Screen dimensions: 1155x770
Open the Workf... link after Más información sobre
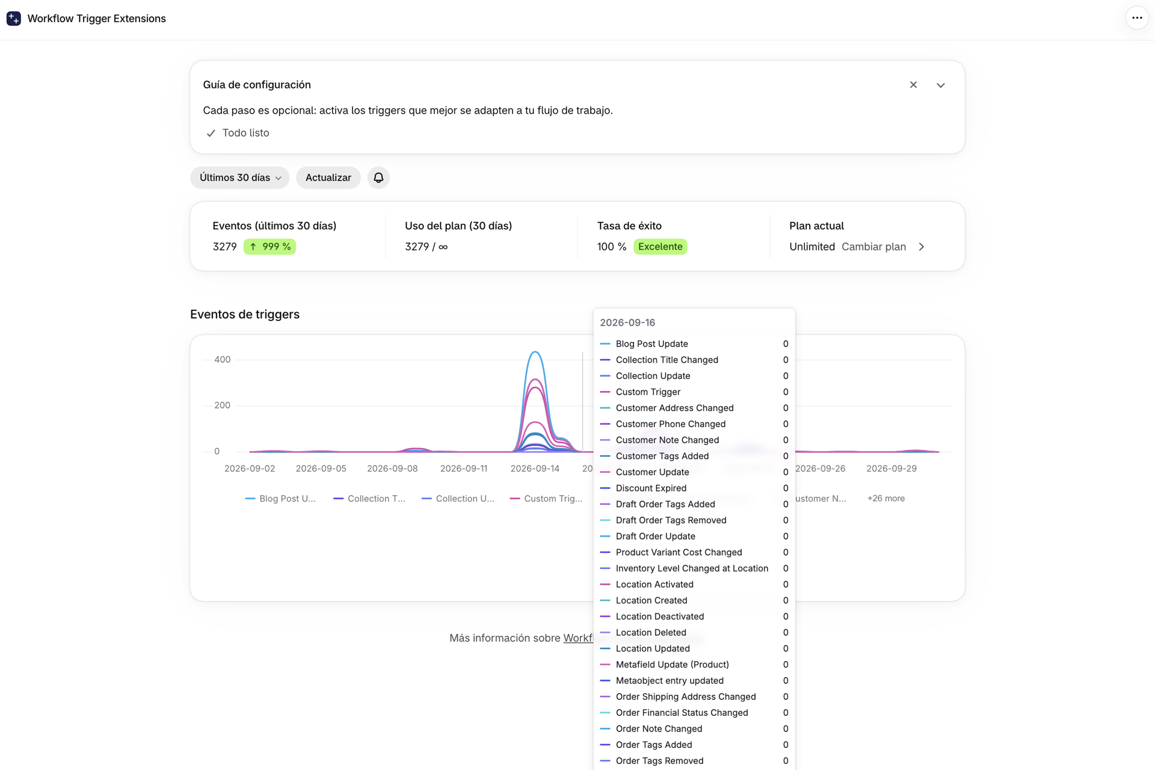coord(578,638)
